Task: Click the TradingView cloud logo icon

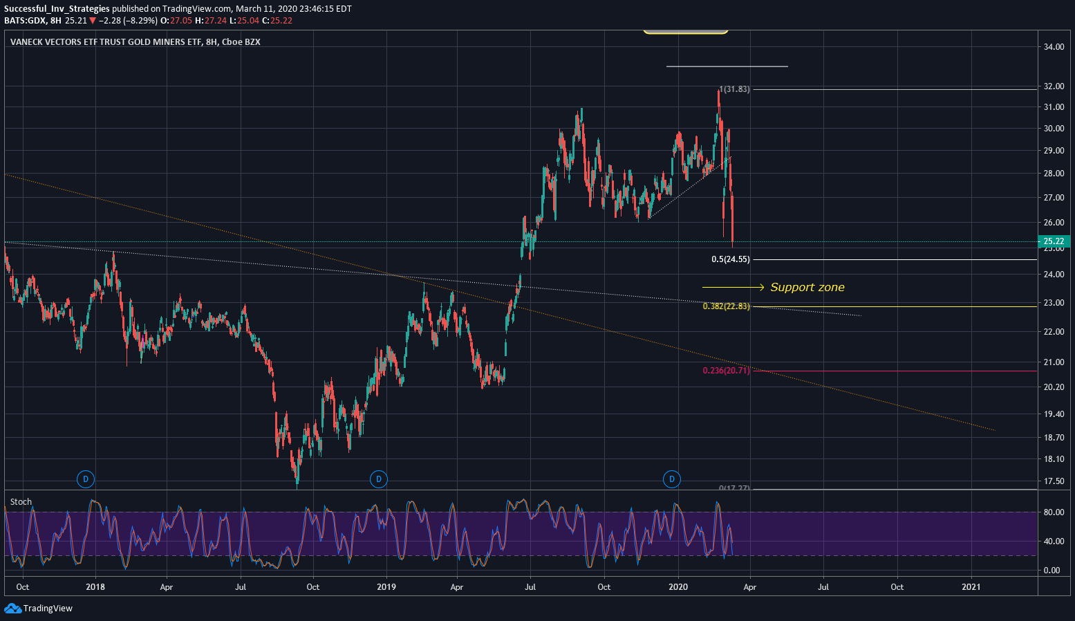Action: (x=12, y=609)
